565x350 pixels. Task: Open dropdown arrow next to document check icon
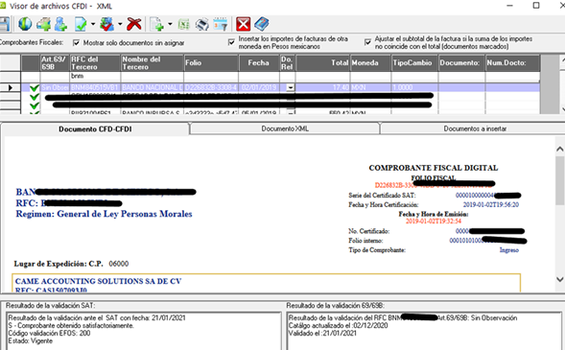pos(93,24)
